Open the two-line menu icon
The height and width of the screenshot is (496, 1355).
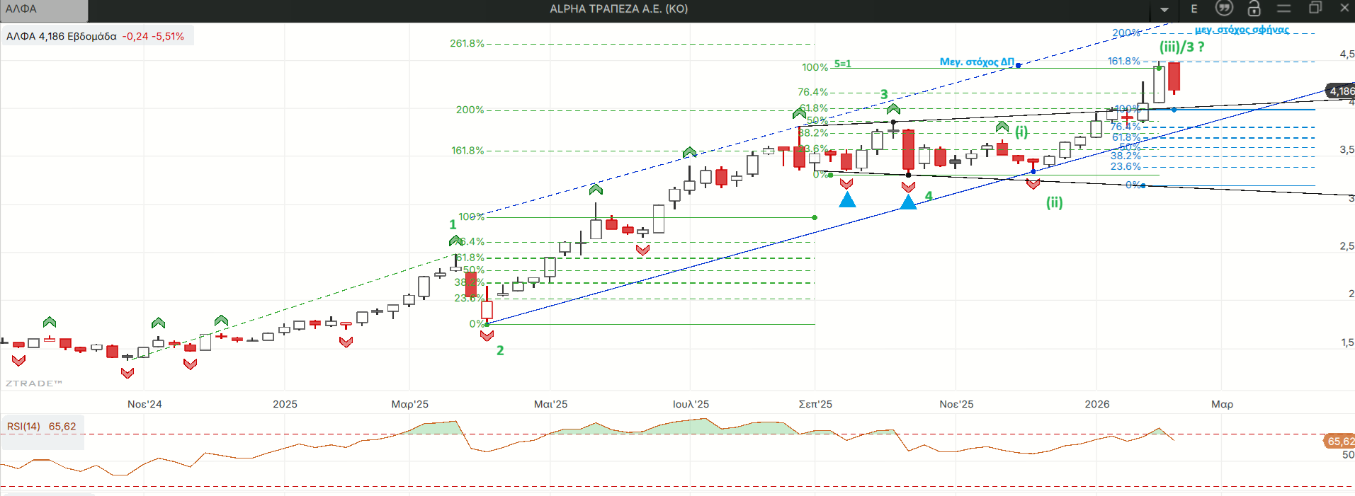coord(1284,8)
